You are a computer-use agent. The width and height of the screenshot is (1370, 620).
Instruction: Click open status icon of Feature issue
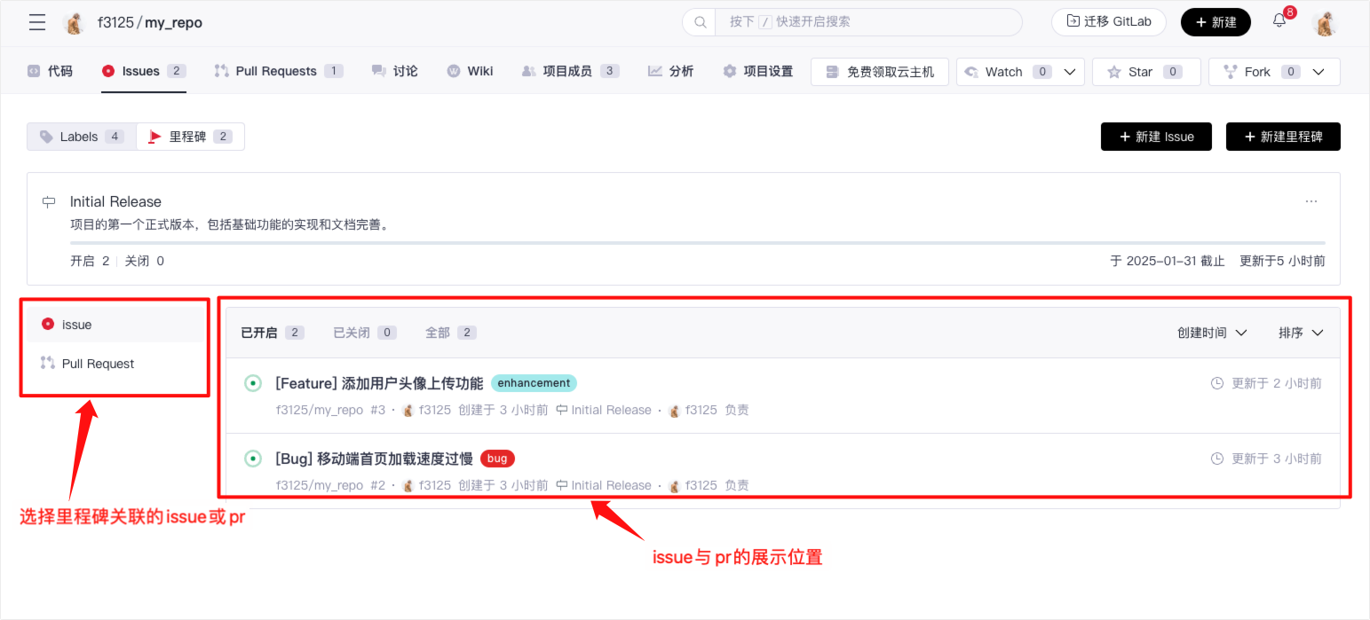253,383
